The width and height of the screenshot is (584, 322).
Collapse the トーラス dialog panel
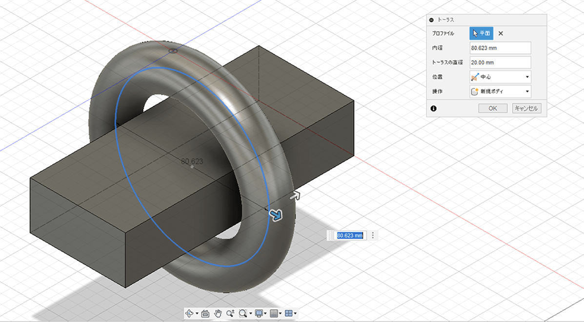click(x=431, y=20)
